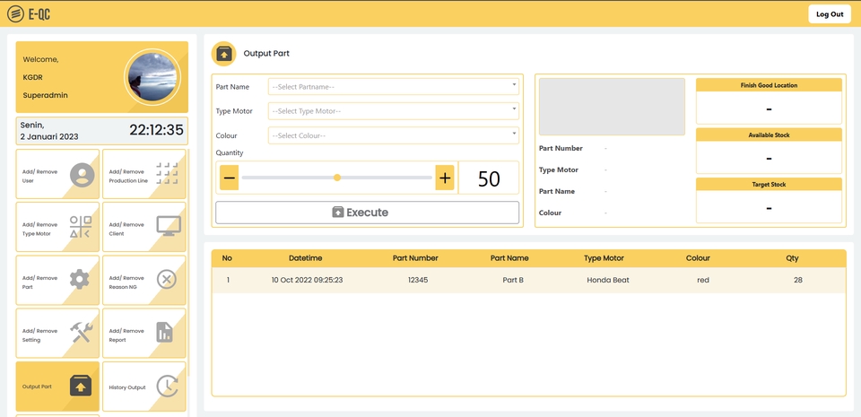Click the minus quantity button
The image size is (861, 417).
click(x=229, y=178)
